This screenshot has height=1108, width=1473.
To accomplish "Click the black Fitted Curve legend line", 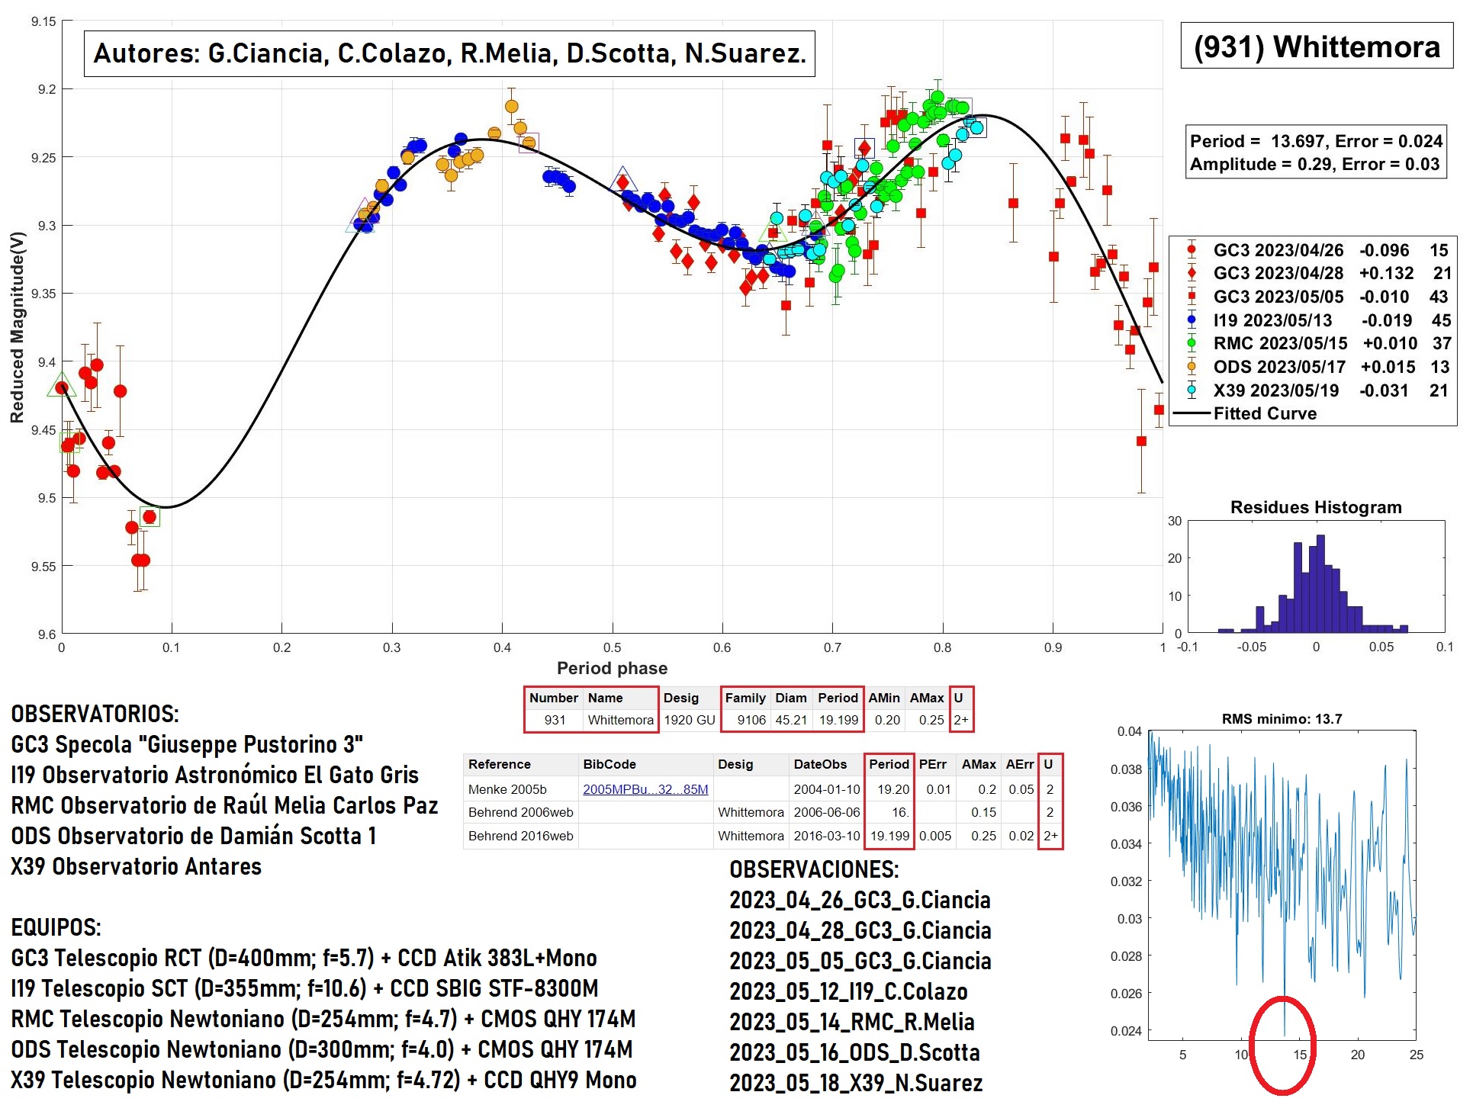I will point(1192,413).
